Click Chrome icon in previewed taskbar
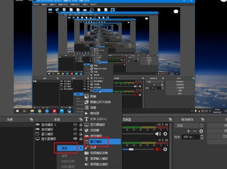The width and height of the screenshot is (227, 169). click(x=39, y=111)
